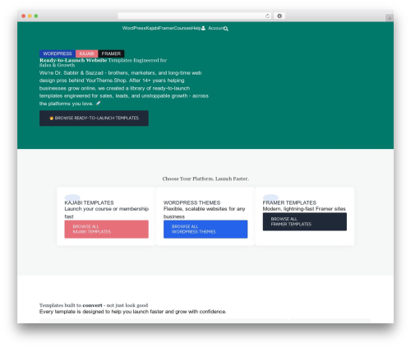Click the oval icon above Framer Templates
Screen dimensions: 411x348
pyautogui.click(x=270, y=197)
